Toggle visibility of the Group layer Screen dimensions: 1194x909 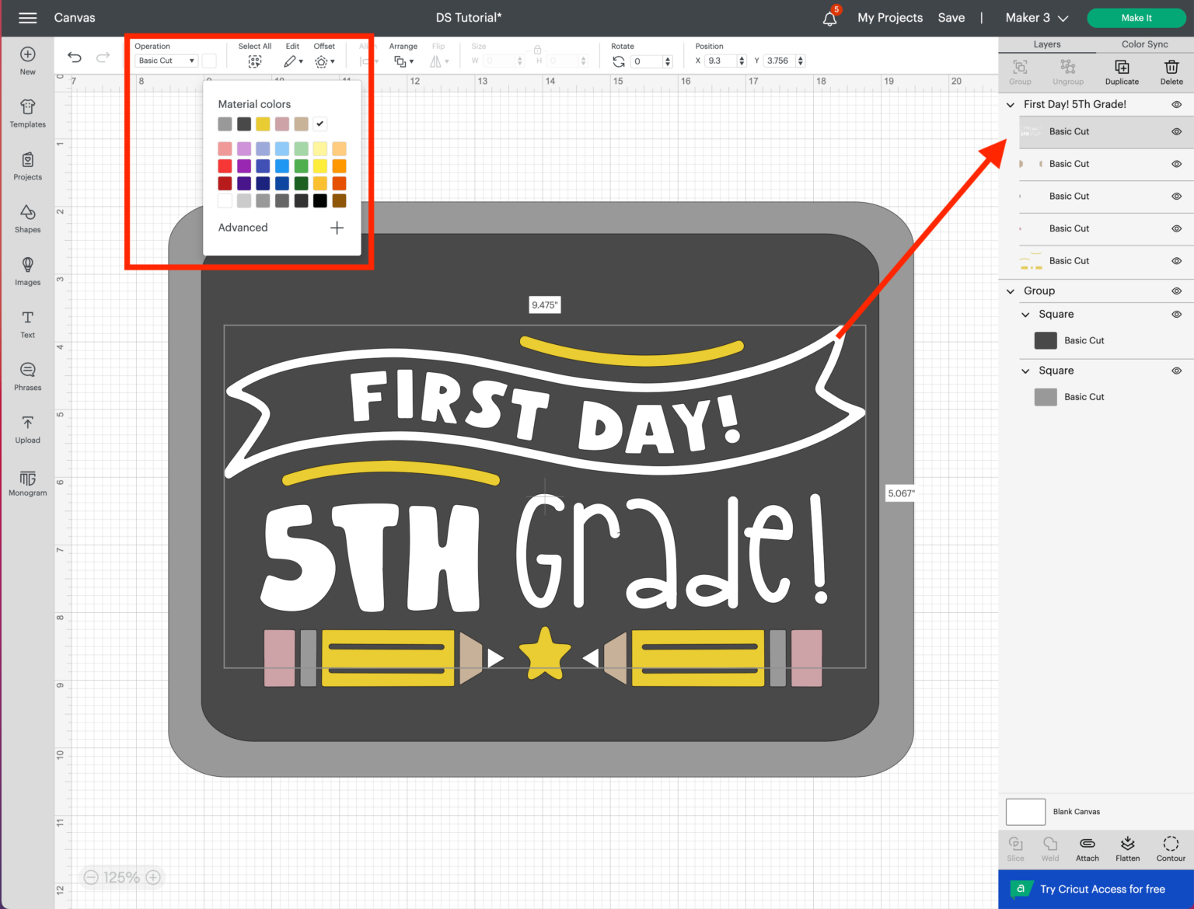coord(1176,291)
